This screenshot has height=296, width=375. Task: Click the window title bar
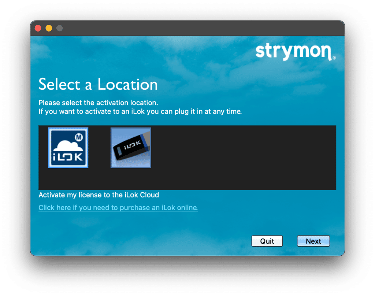pos(187,28)
